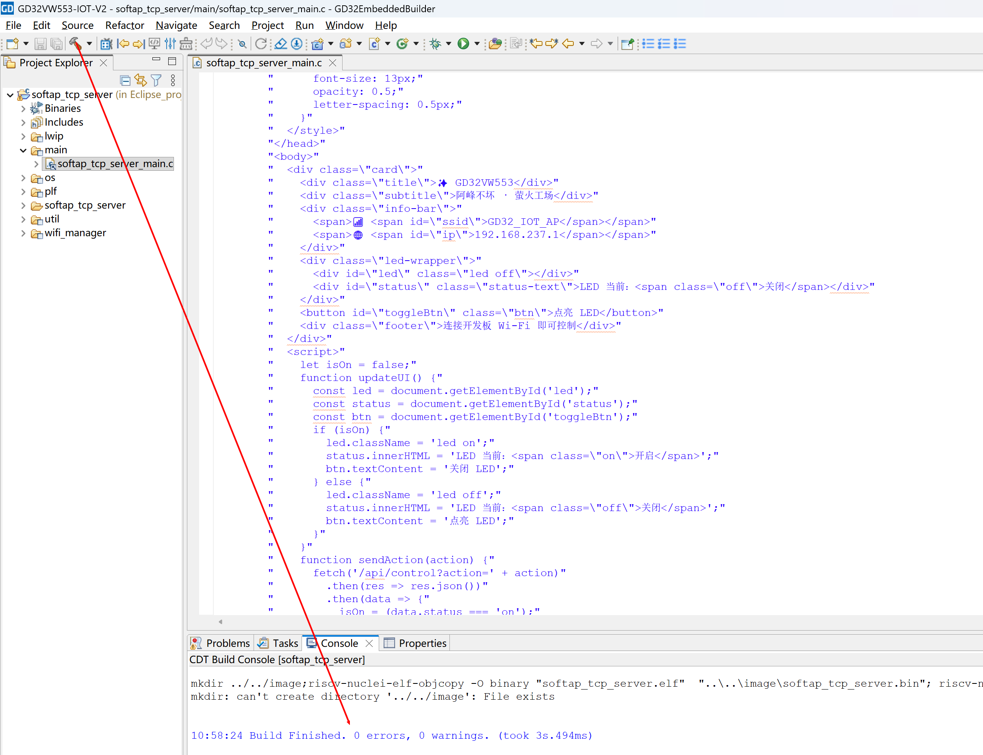Image resolution: width=983 pixels, height=755 pixels.
Task: Click the yellow Back navigation arrow
Action: click(569, 44)
